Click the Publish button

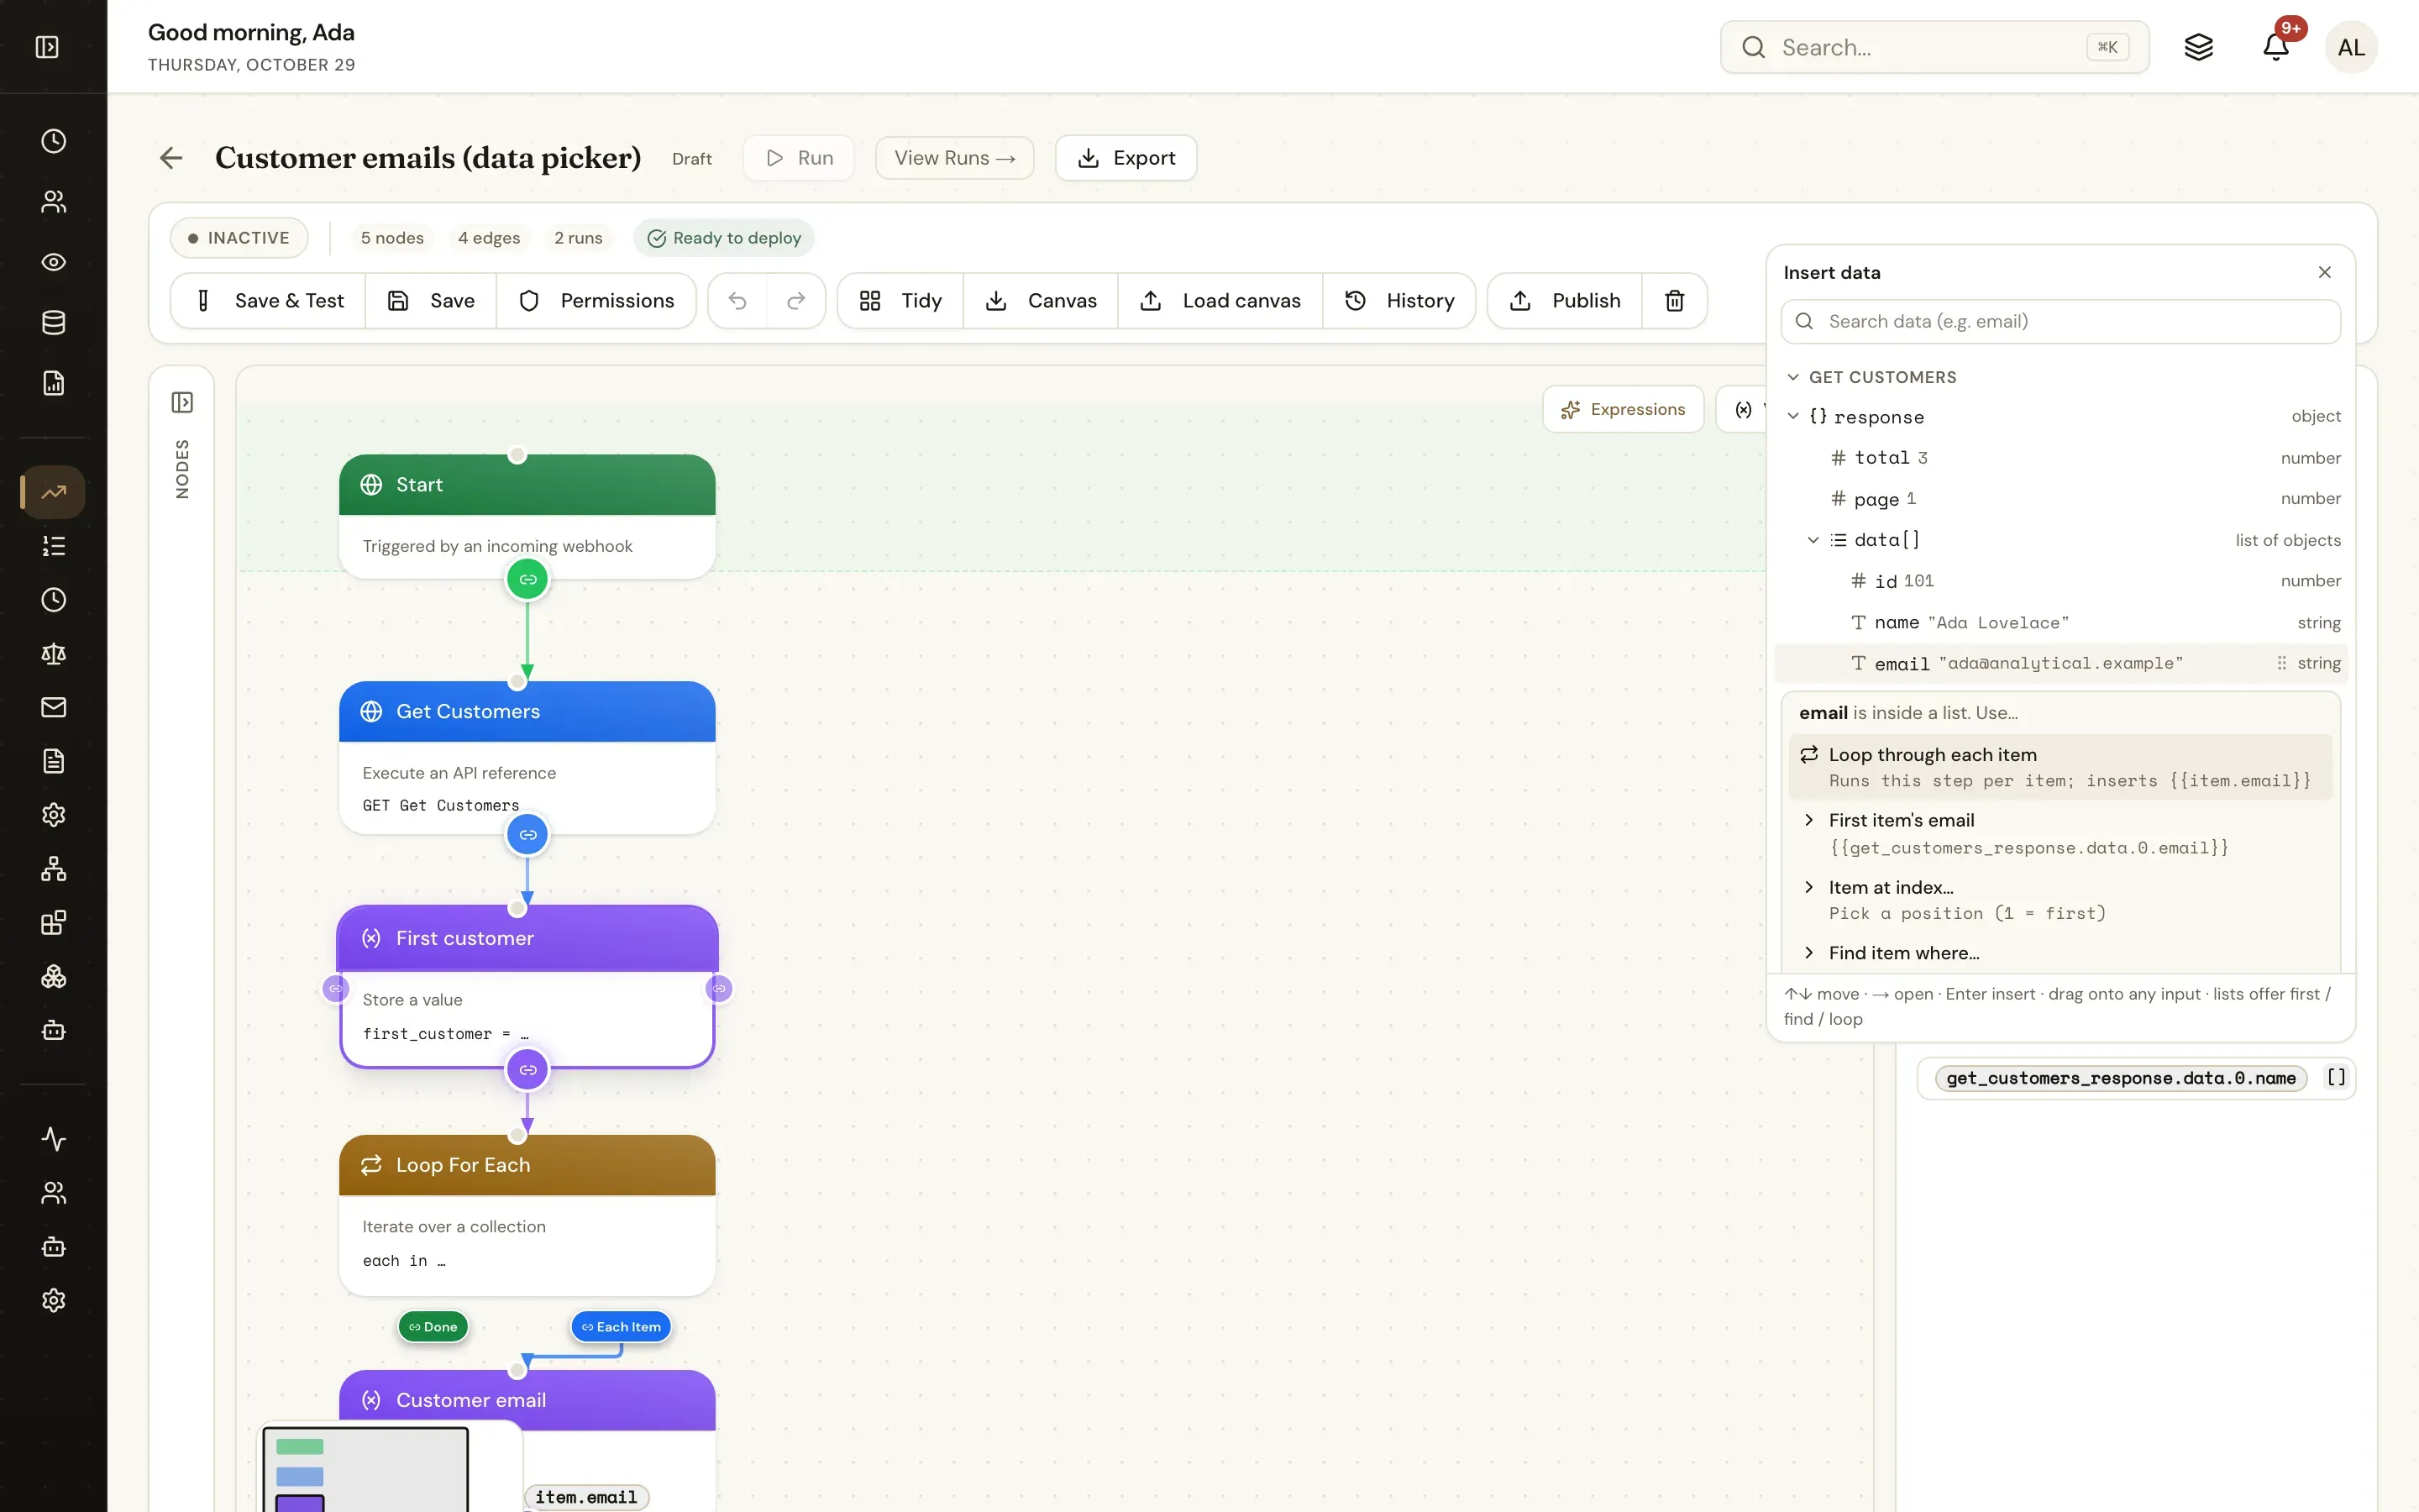click(1566, 301)
